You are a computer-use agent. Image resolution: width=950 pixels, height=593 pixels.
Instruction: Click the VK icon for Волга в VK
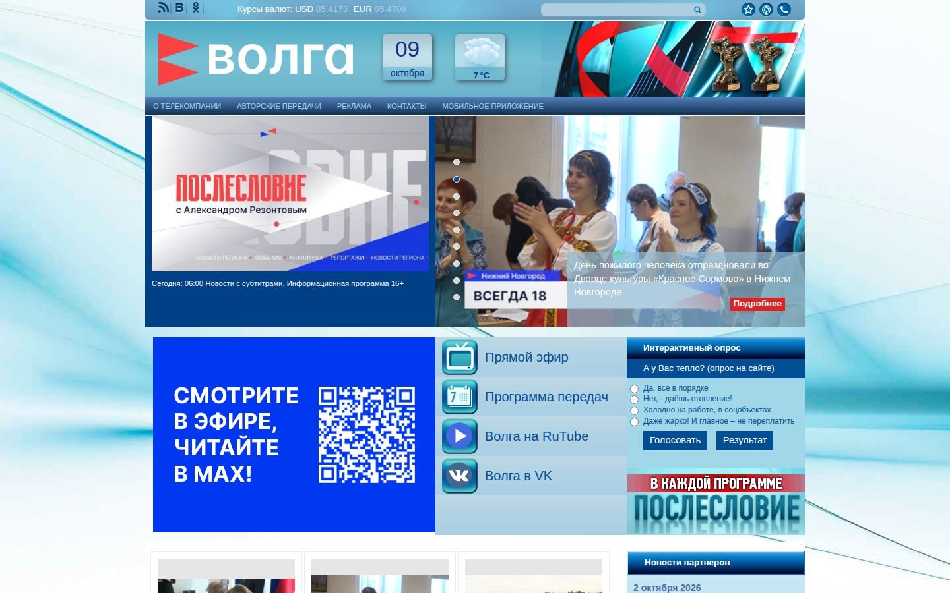(x=460, y=476)
